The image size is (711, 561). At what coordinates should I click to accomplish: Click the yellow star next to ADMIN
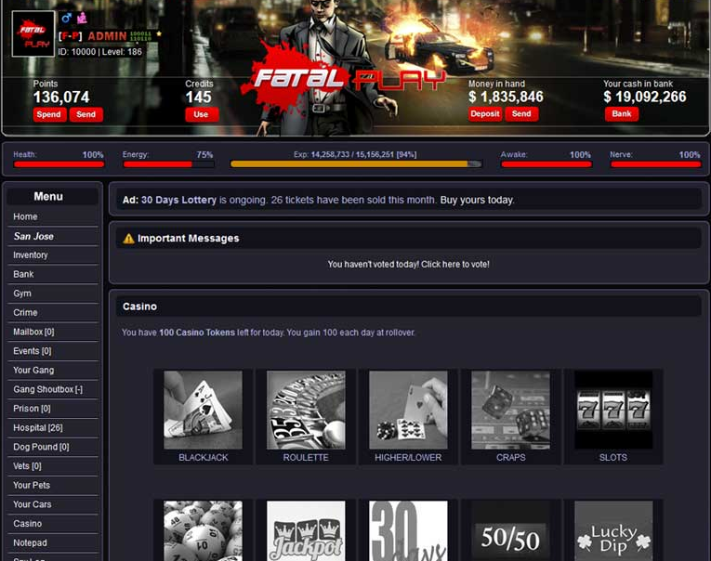159,34
